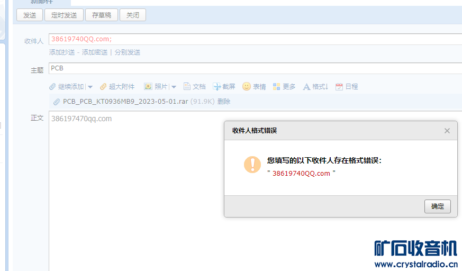Click the PCB_PCB_KT0936MB9_2023-05-01.rar attachment name
Screen dimensions: 462x271
pos(125,102)
